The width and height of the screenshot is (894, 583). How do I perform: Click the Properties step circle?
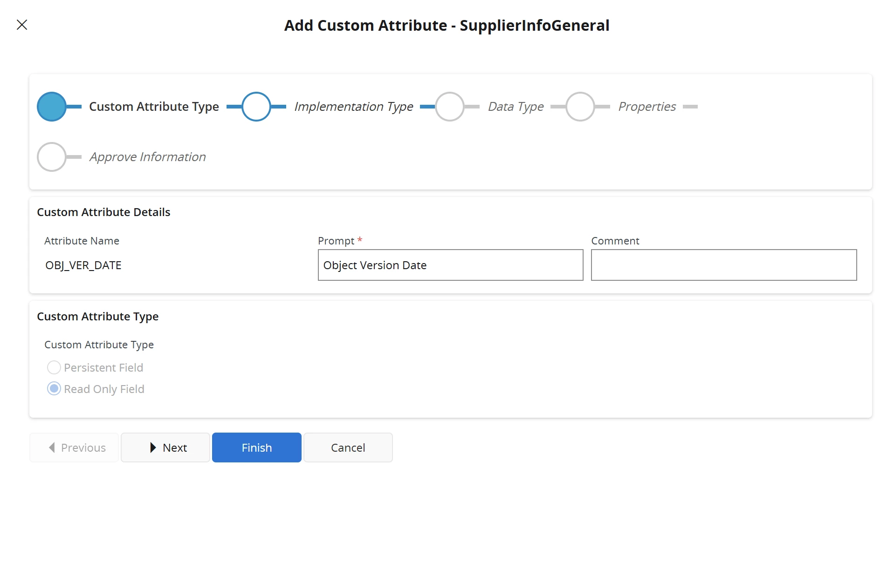tap(580, 107)
